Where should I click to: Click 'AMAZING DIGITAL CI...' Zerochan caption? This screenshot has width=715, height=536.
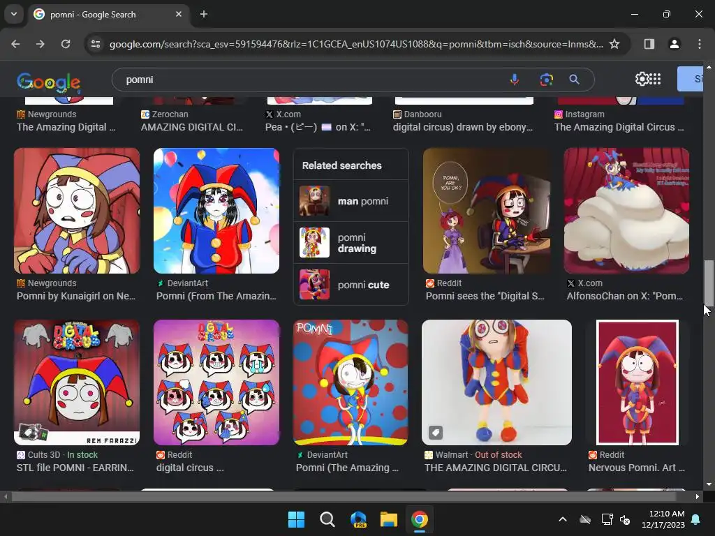point(192,127)
